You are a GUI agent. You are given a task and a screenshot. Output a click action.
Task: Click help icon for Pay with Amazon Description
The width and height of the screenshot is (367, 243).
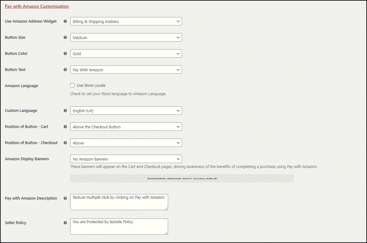click(x=65, y=198)
